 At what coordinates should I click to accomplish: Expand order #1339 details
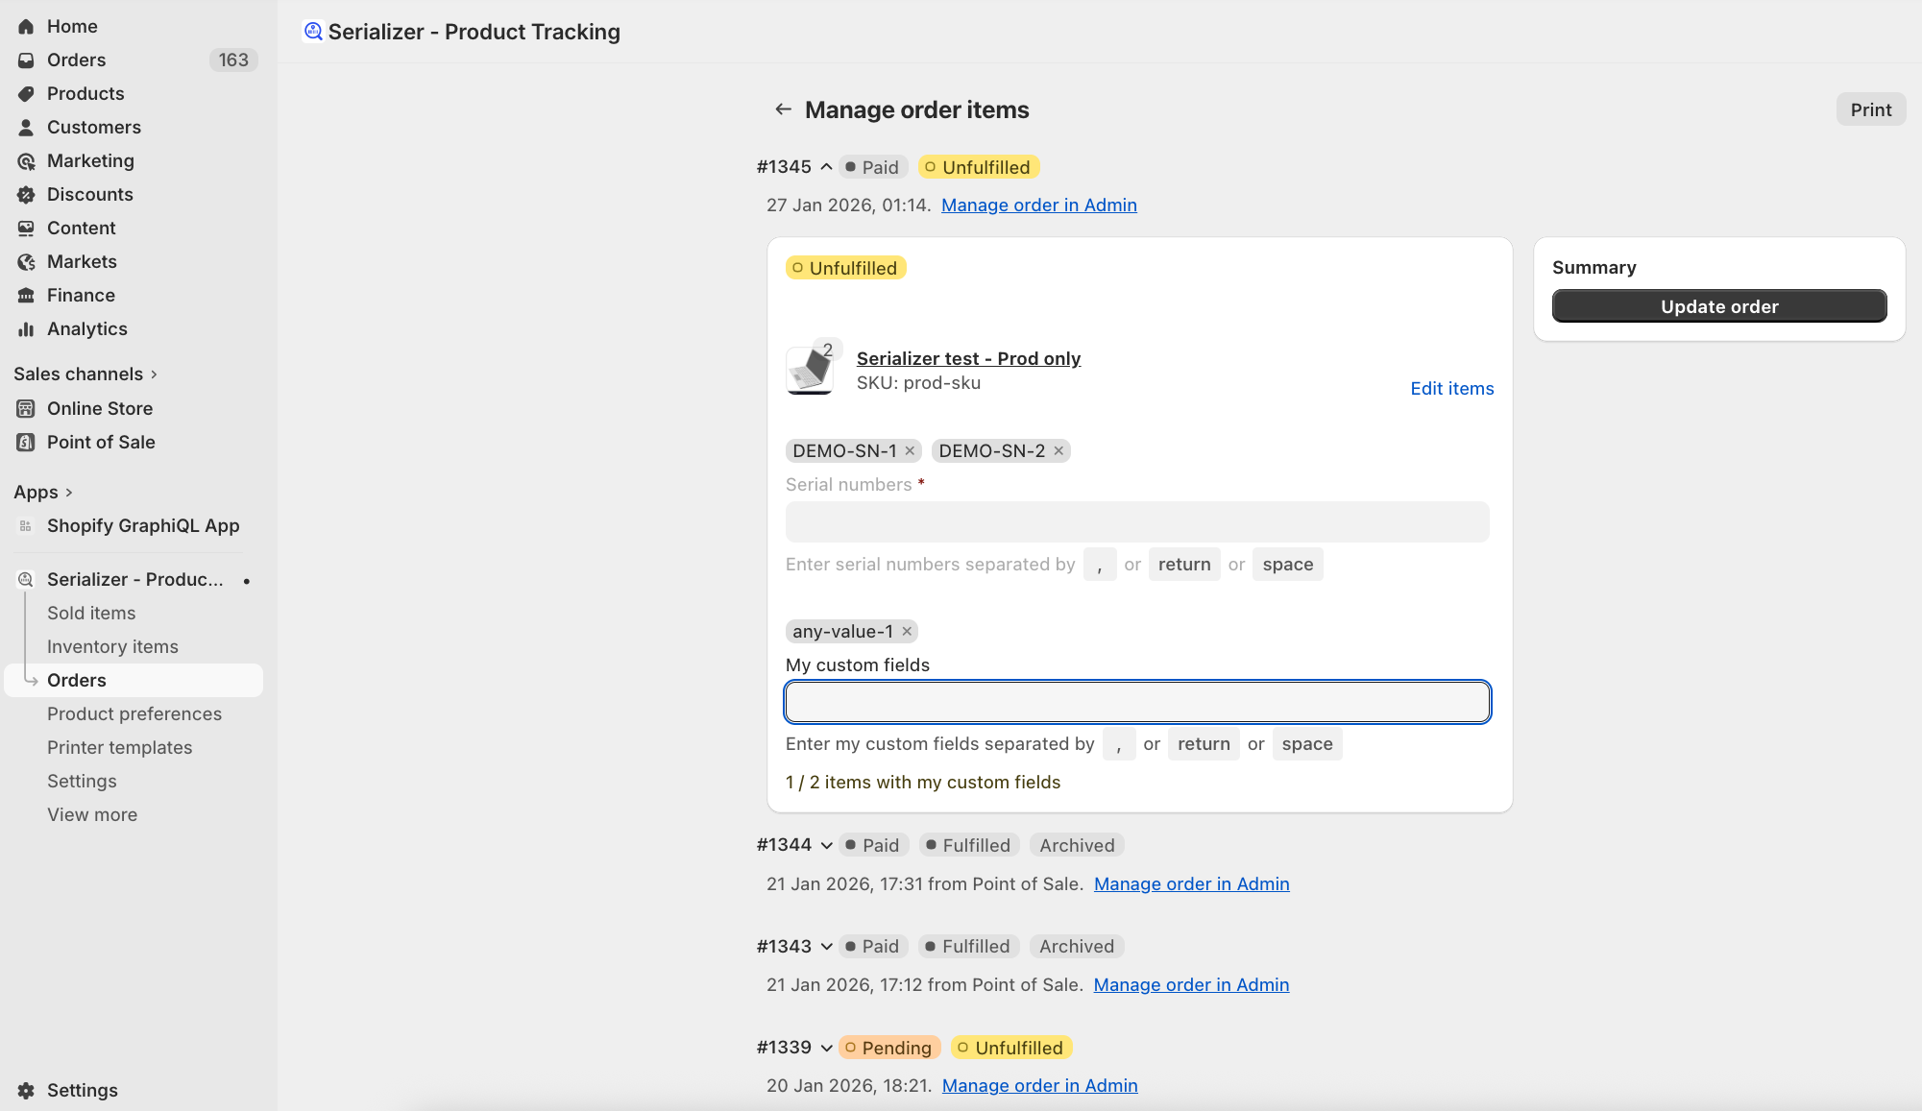(826, 1048)
